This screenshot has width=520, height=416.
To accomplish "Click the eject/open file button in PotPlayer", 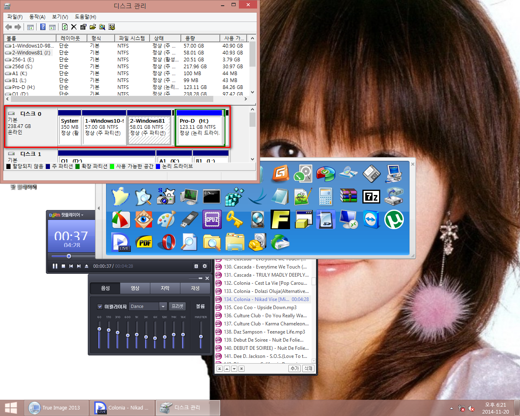I will (x=87, y=266).
